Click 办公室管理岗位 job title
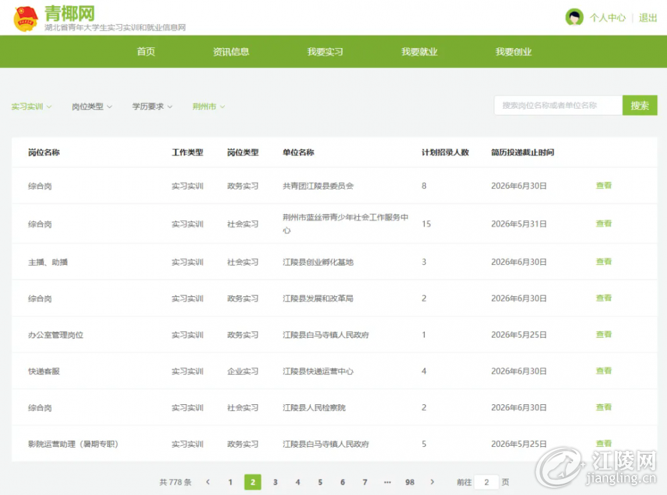The width and height of the screenshot is (667, 495). coord(56,335)
